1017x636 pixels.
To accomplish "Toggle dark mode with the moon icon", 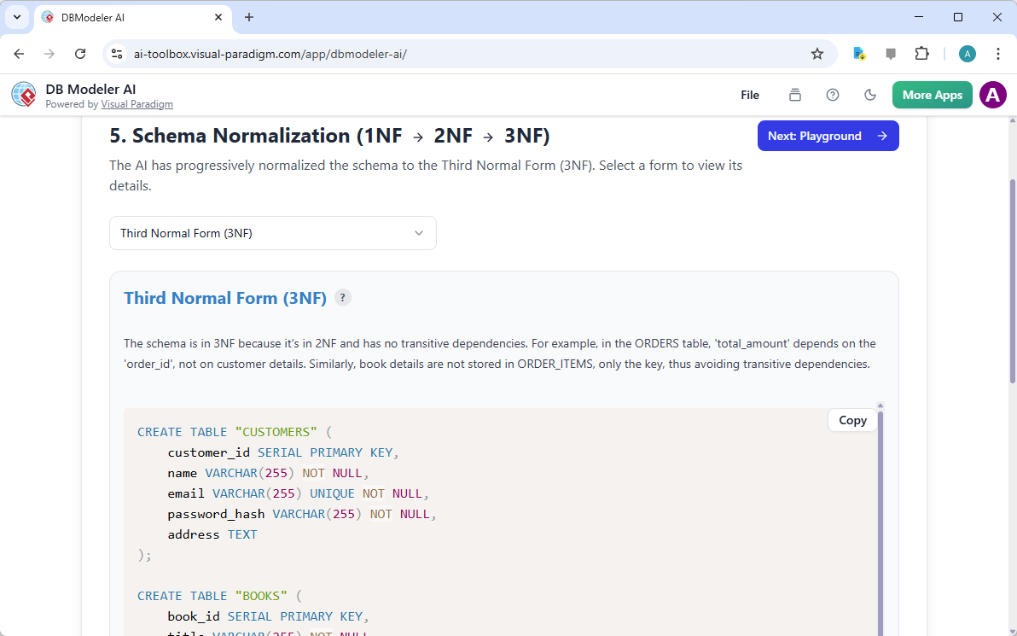I will 870,95.
